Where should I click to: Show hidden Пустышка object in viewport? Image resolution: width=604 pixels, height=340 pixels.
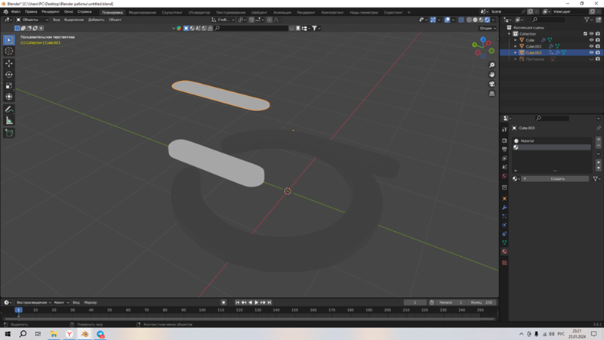(x=591, y=59)
